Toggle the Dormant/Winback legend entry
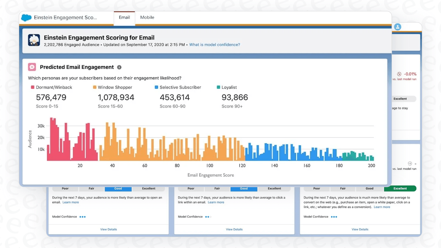The width and height of the screenshot is (441, 248). (x=51, y=87)
